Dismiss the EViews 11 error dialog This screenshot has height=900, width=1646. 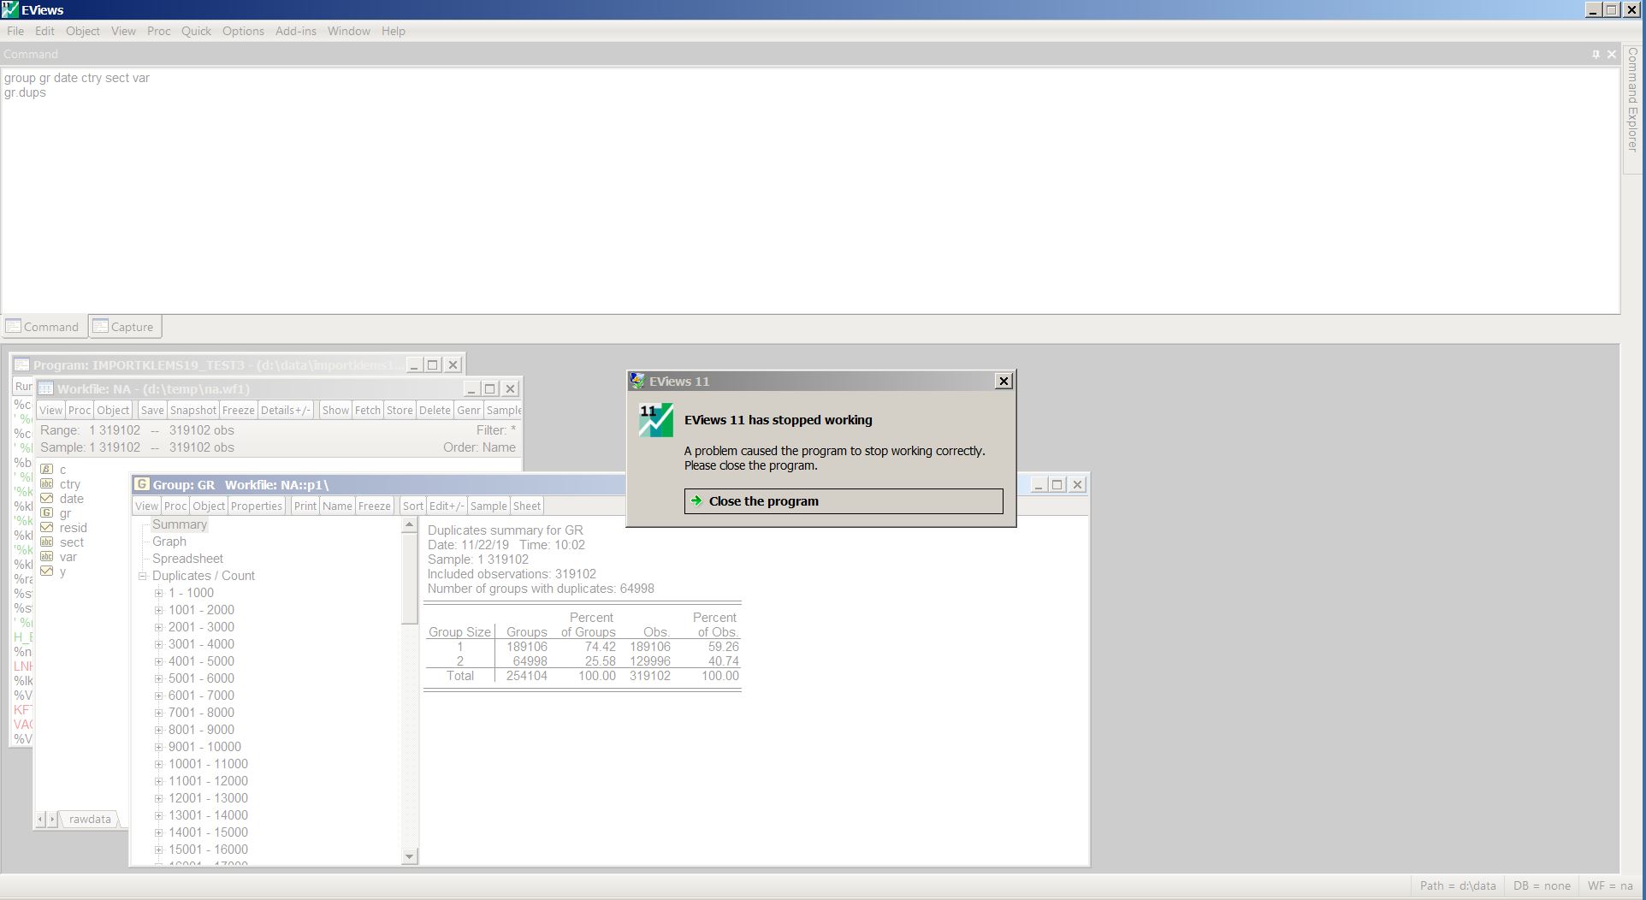coord(1004,381)
